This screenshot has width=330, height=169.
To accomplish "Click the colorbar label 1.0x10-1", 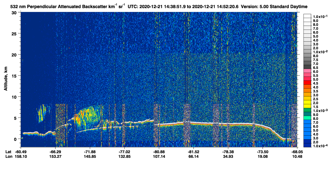I will tap(320, 16).
